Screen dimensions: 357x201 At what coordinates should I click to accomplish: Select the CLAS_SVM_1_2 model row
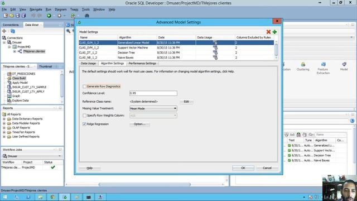point(176,47)
